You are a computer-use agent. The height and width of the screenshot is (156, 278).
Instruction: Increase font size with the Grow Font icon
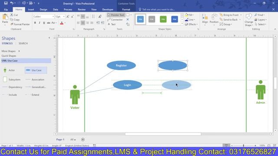68,16
